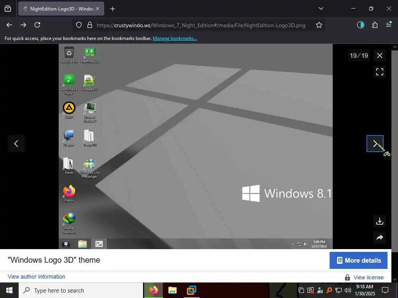Open VMware icon in the taskbar
398x298 pixels.
(x=191, y=290)
